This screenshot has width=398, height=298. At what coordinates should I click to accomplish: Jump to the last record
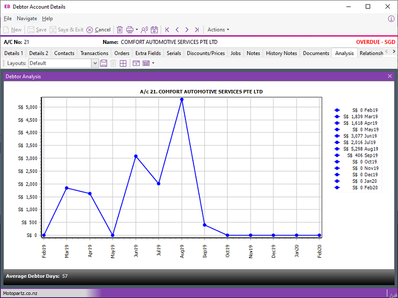(x=196, y=30)
